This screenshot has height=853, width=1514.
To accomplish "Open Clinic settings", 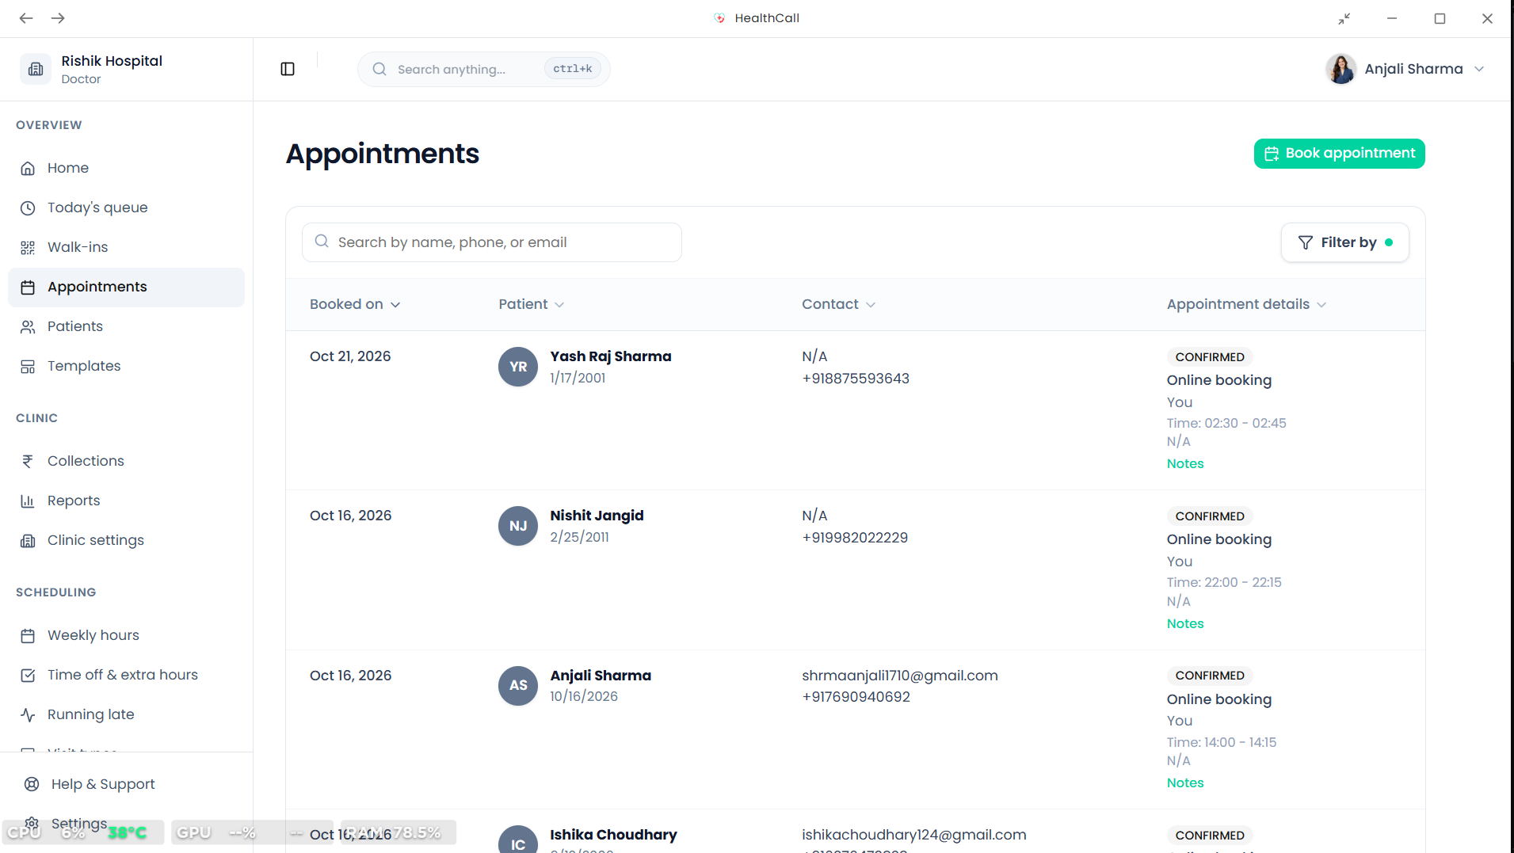I will pyautogui.click(x=126, y=540).
